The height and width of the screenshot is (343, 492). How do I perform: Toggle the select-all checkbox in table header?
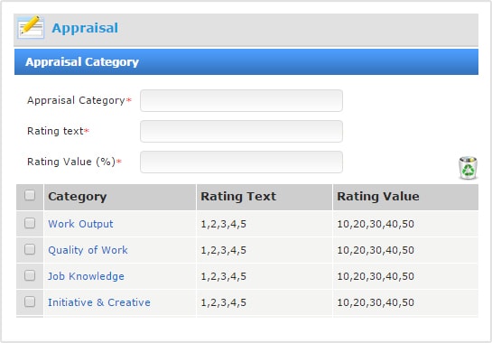pos(30,195)
